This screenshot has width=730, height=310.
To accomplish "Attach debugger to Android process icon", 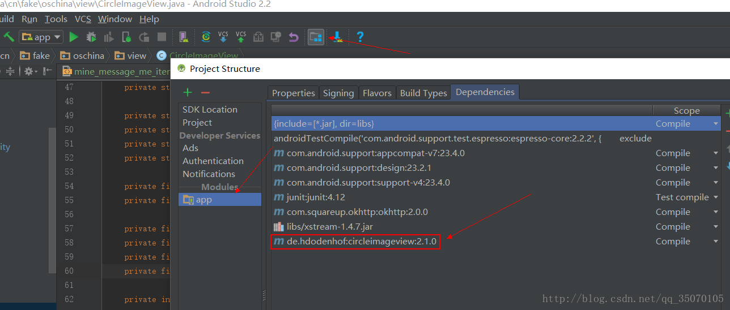I will tap(126, 37).
